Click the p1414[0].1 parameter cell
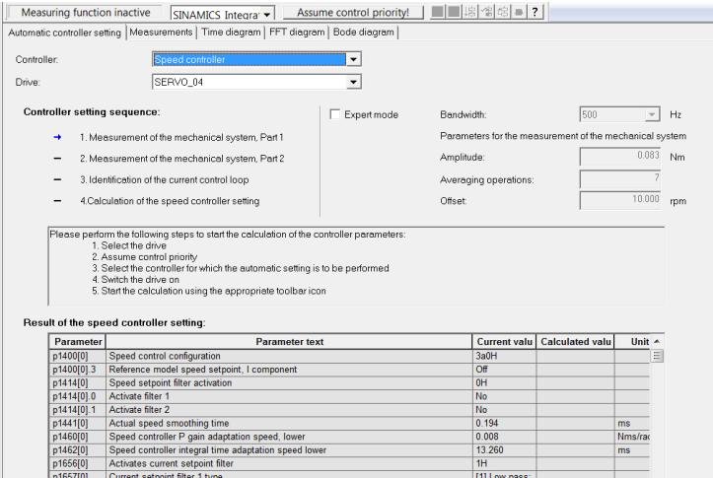The height and width of the screenshot is (478, 713). tap(77, 410)
